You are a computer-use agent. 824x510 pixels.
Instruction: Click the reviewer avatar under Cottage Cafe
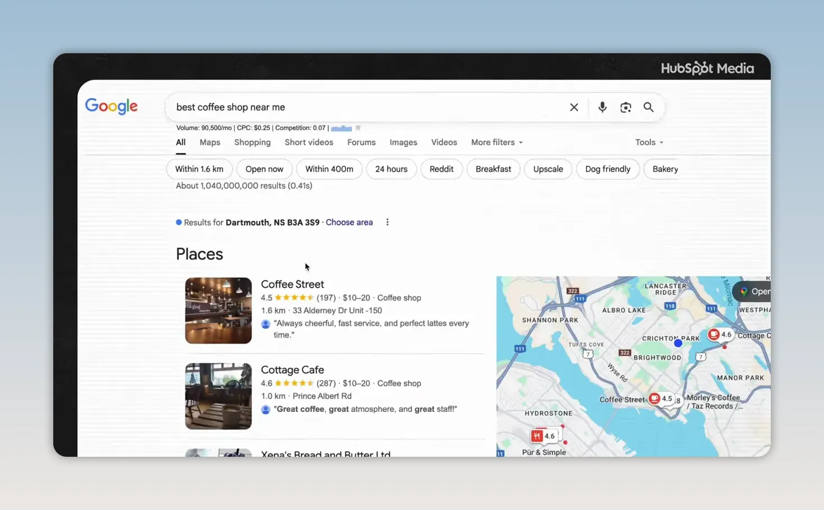tap(266, 410)
